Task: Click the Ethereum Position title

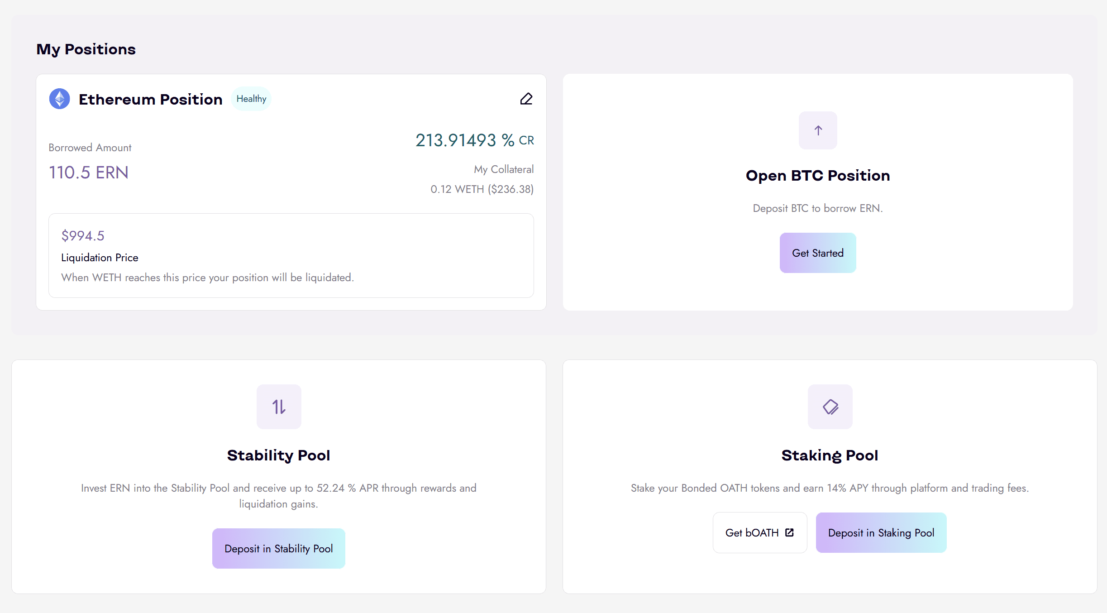Action: (151, 99)
